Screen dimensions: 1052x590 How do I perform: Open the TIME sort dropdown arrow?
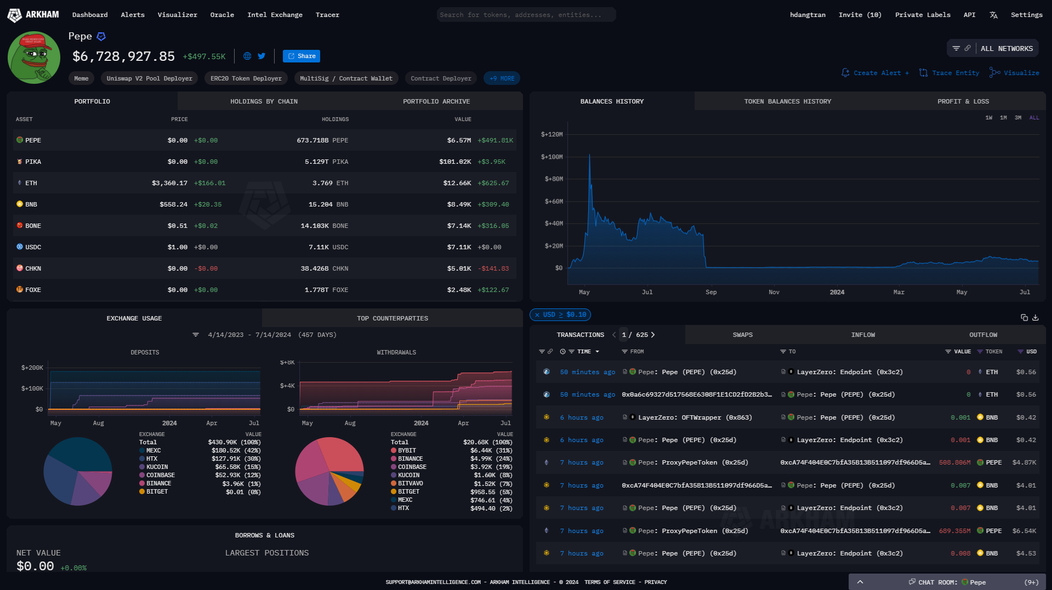coord(597,352)
